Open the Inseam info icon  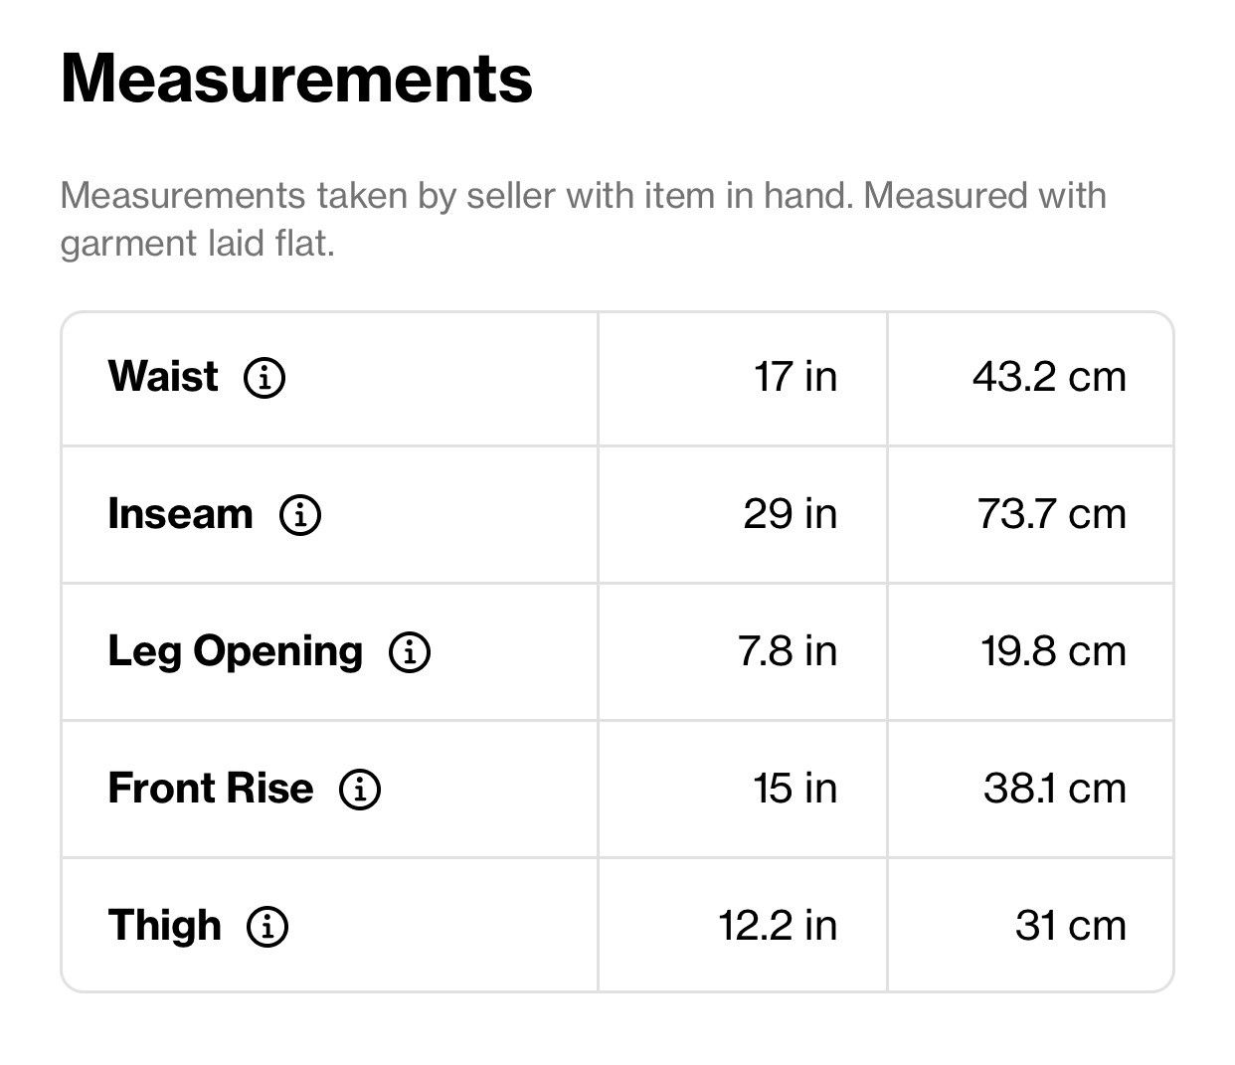click(300, 515)
